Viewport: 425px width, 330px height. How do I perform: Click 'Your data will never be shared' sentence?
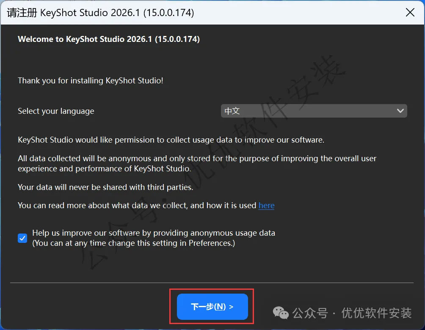tap(105, 187)
